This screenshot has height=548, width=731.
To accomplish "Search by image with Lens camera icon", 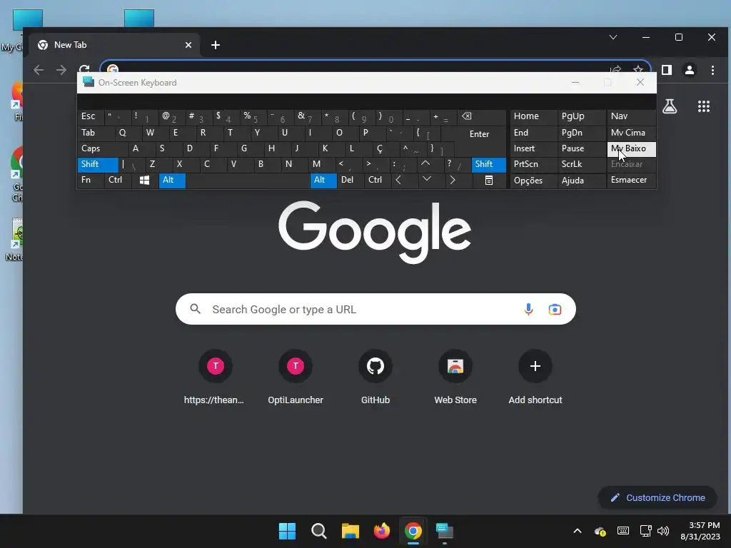I will coord(555,310).
